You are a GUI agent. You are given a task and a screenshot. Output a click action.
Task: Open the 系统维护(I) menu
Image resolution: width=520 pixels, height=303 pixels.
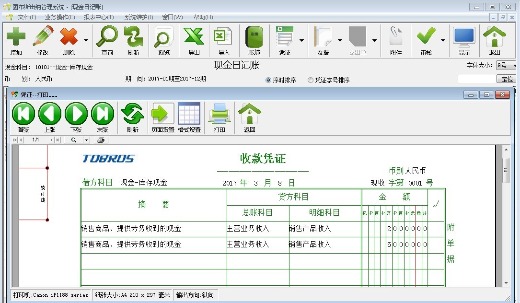[139, 17]
